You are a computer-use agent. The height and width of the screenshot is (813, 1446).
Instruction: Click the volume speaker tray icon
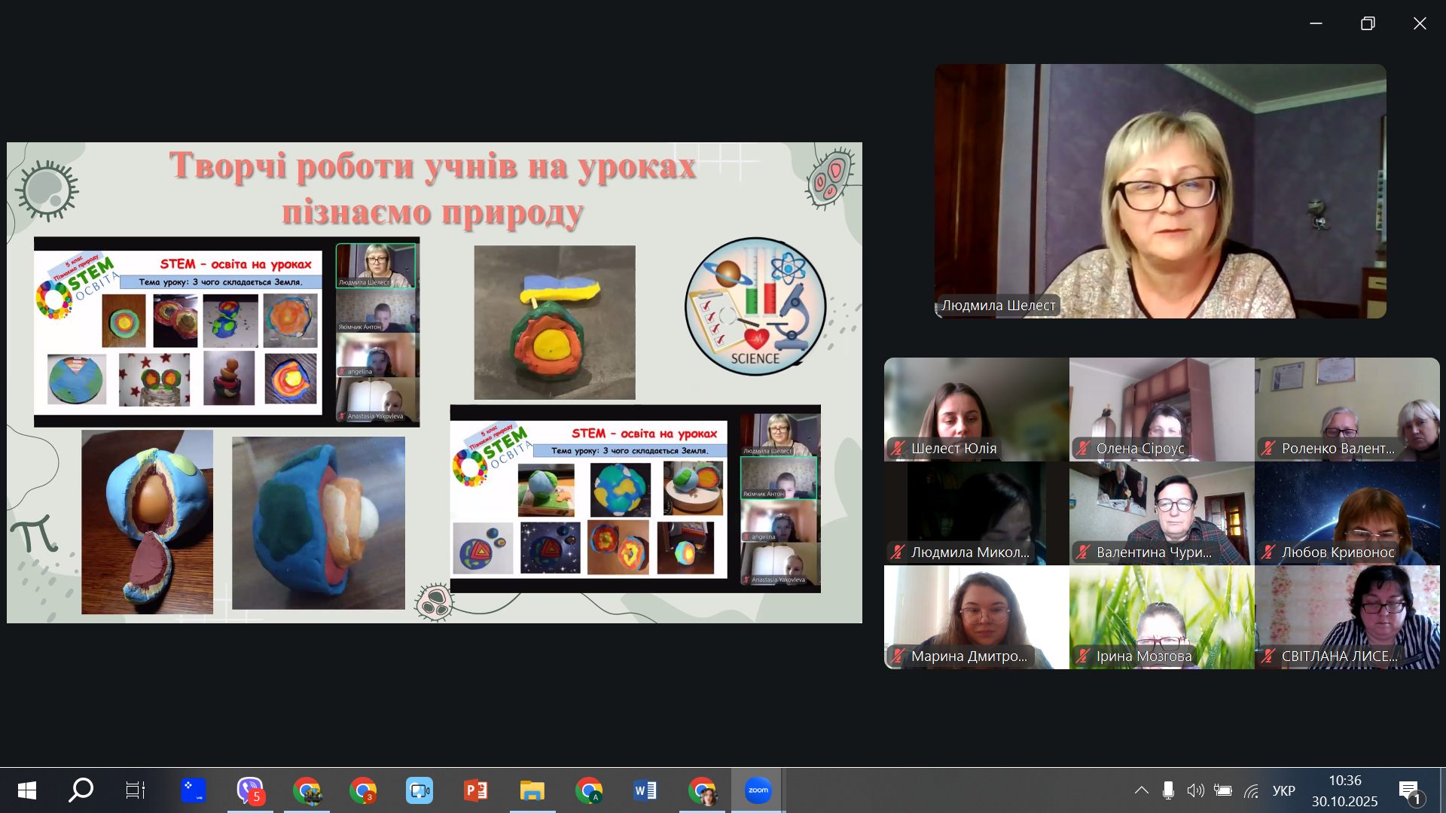(1195, 790)
